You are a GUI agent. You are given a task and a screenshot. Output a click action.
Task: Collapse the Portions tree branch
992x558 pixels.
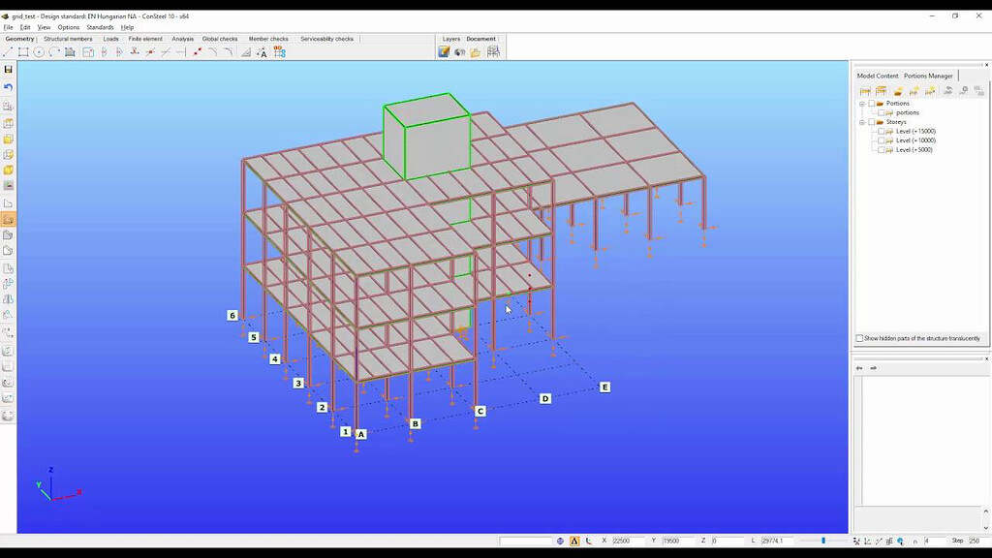pos(862,104)
